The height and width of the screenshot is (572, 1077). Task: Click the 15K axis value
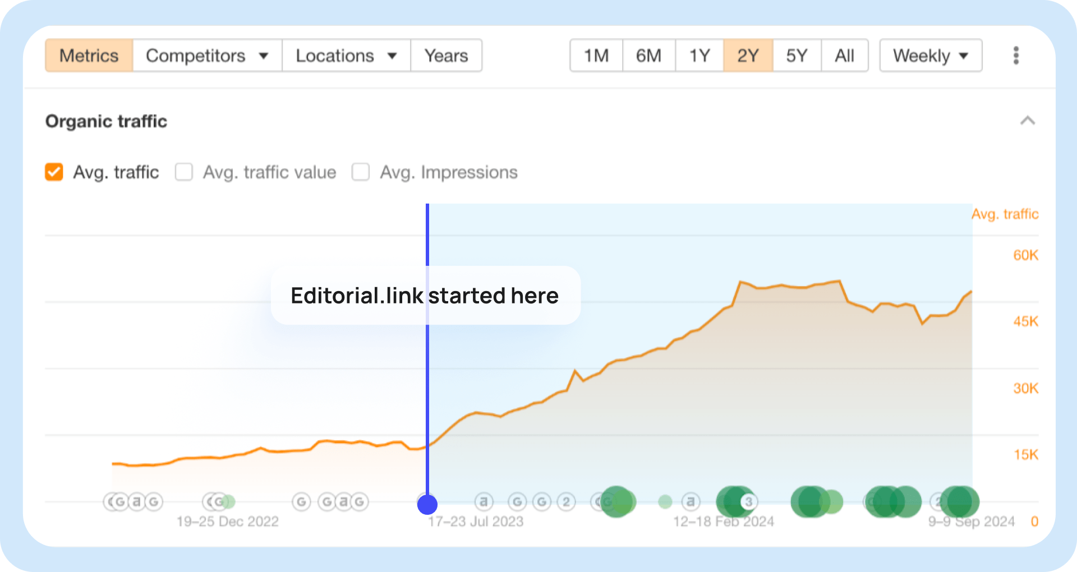tap(1026, 454)
